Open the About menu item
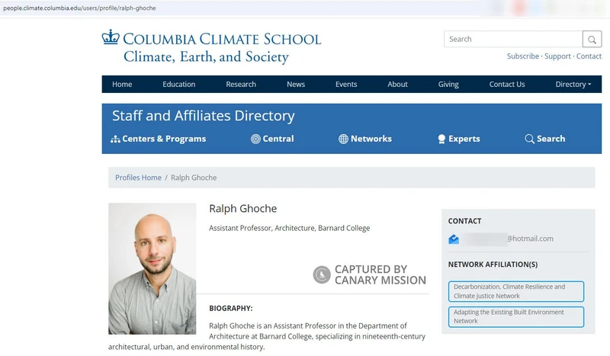 pyautogui.click(x=397, y=85)
